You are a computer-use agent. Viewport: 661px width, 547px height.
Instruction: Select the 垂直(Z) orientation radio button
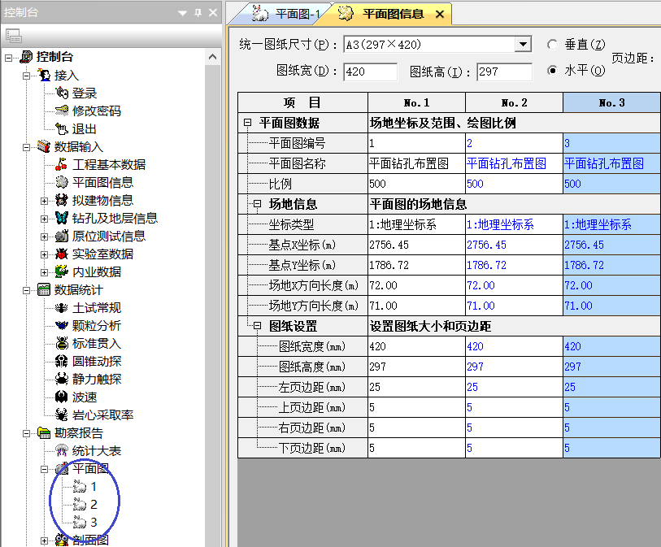pyautogui.click(x=552, y=44)
